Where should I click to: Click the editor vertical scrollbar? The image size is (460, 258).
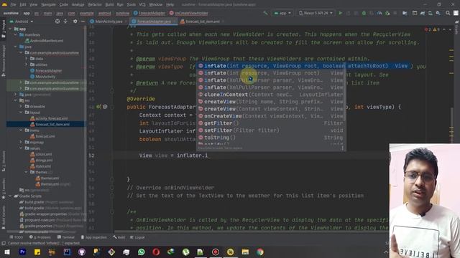pyautogui.click(x=451, y=126)
